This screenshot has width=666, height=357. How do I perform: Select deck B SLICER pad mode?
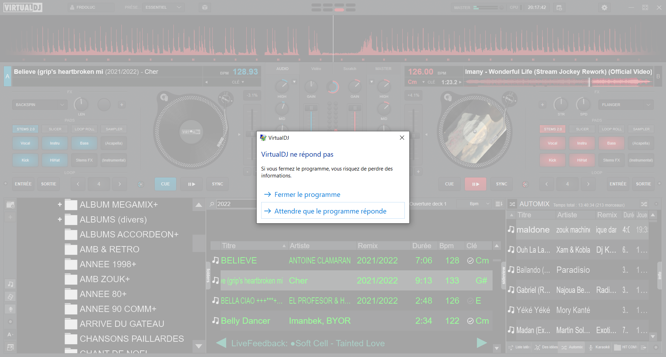click(x=582, y=129)
